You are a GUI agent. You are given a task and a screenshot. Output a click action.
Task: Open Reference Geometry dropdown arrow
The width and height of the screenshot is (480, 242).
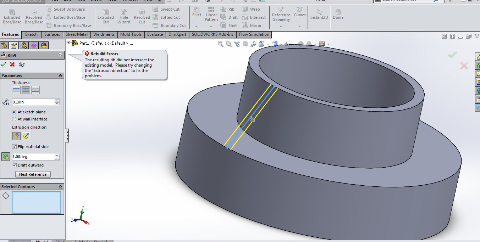tap(281, 27)
